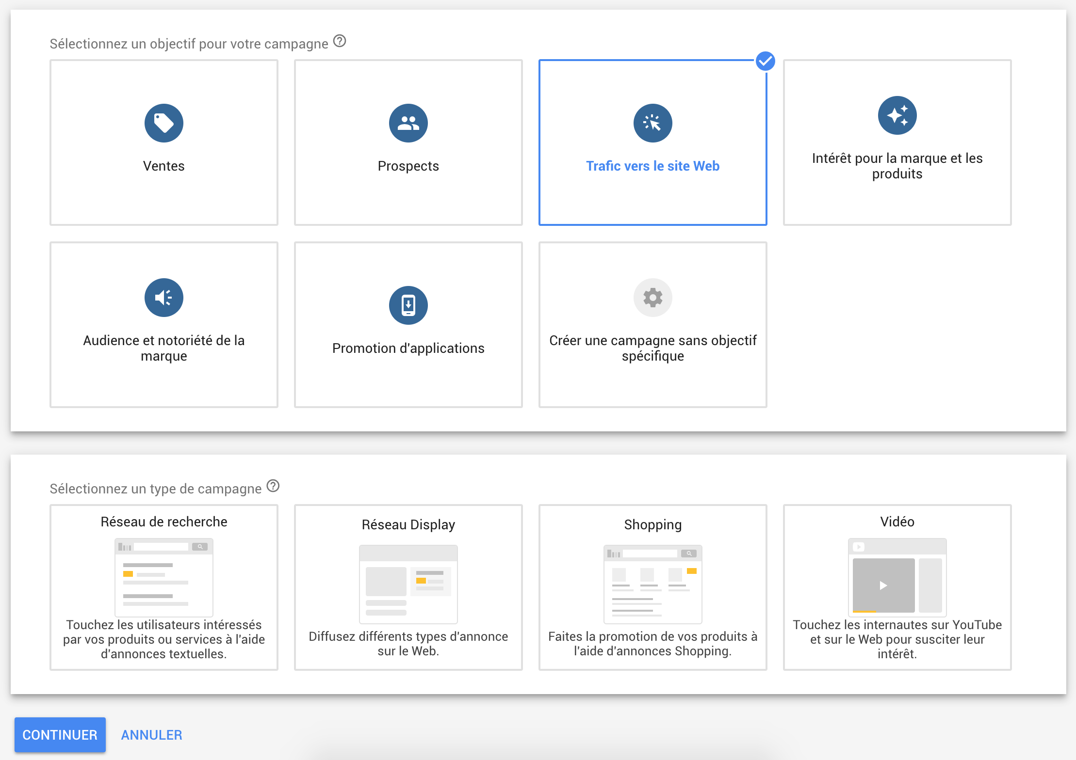This screenshot has height=760, width=1076.
Task: Open help icon beside campaign type heading
Action: [273, 486]
